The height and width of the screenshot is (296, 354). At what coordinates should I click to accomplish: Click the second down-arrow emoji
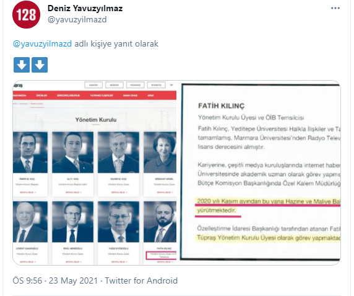click(40, 65)
